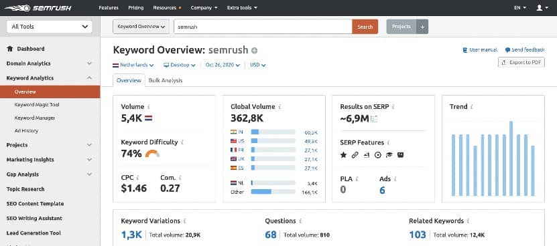Image resolution: width=557 pixels, height=246 pixels.
Task: Open the SERP snapshot icon beside ~6,9M
Action: [x=374, y=119]
